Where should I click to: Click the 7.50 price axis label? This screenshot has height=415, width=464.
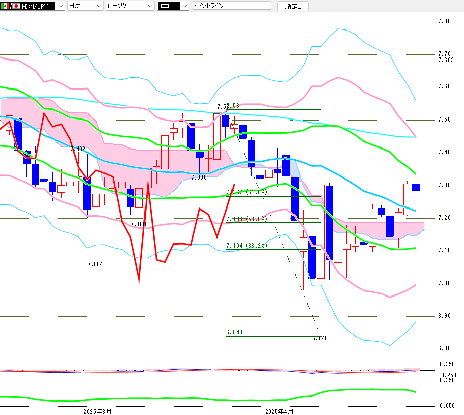click(445, 120)
